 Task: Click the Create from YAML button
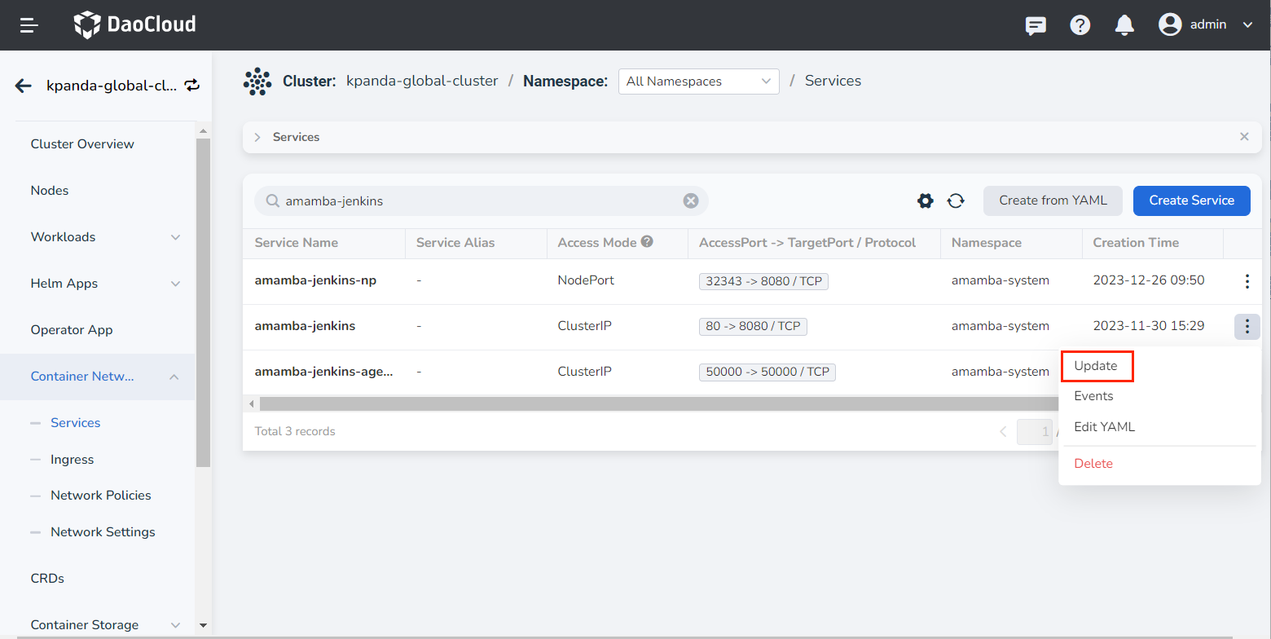pyautogui.click(x=1053, y=201)
